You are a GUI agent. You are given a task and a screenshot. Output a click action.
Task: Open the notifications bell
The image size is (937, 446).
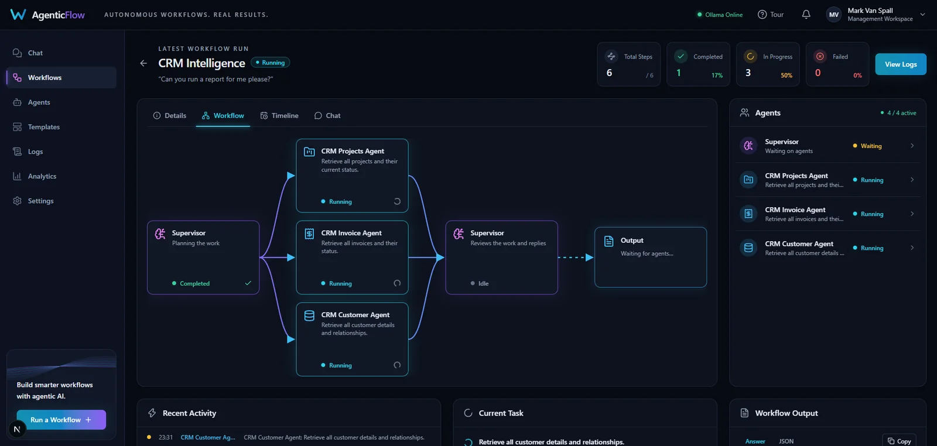[x=806, y=15]
